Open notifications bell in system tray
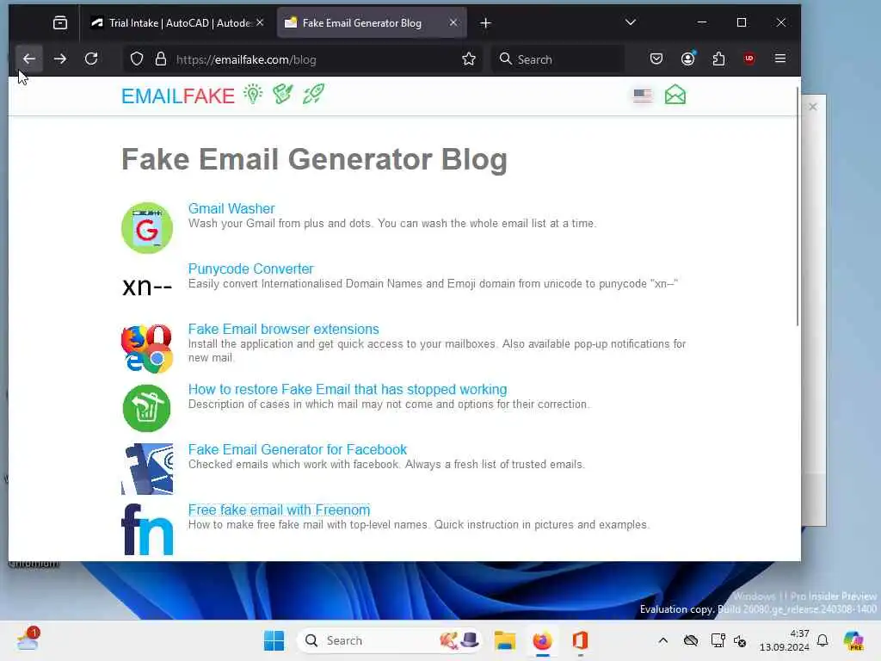 (x=822, y=640)
